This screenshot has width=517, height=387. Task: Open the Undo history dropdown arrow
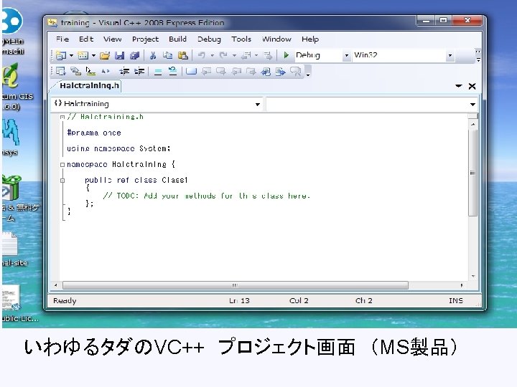(x=213, y=55)
